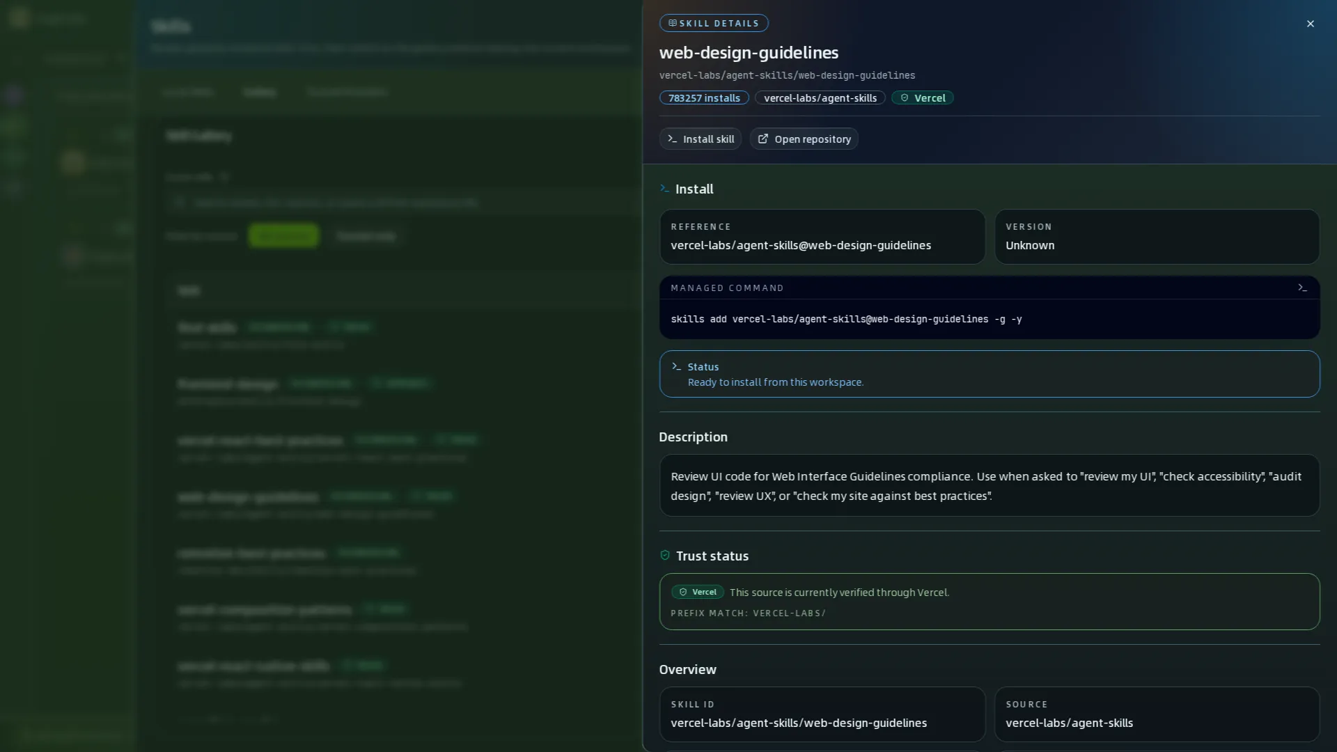Image resolution: width=1337 pixels, height=752 pixels.
Task: Click the terminal icon in Managed Command header
Action: [1302, 288]
